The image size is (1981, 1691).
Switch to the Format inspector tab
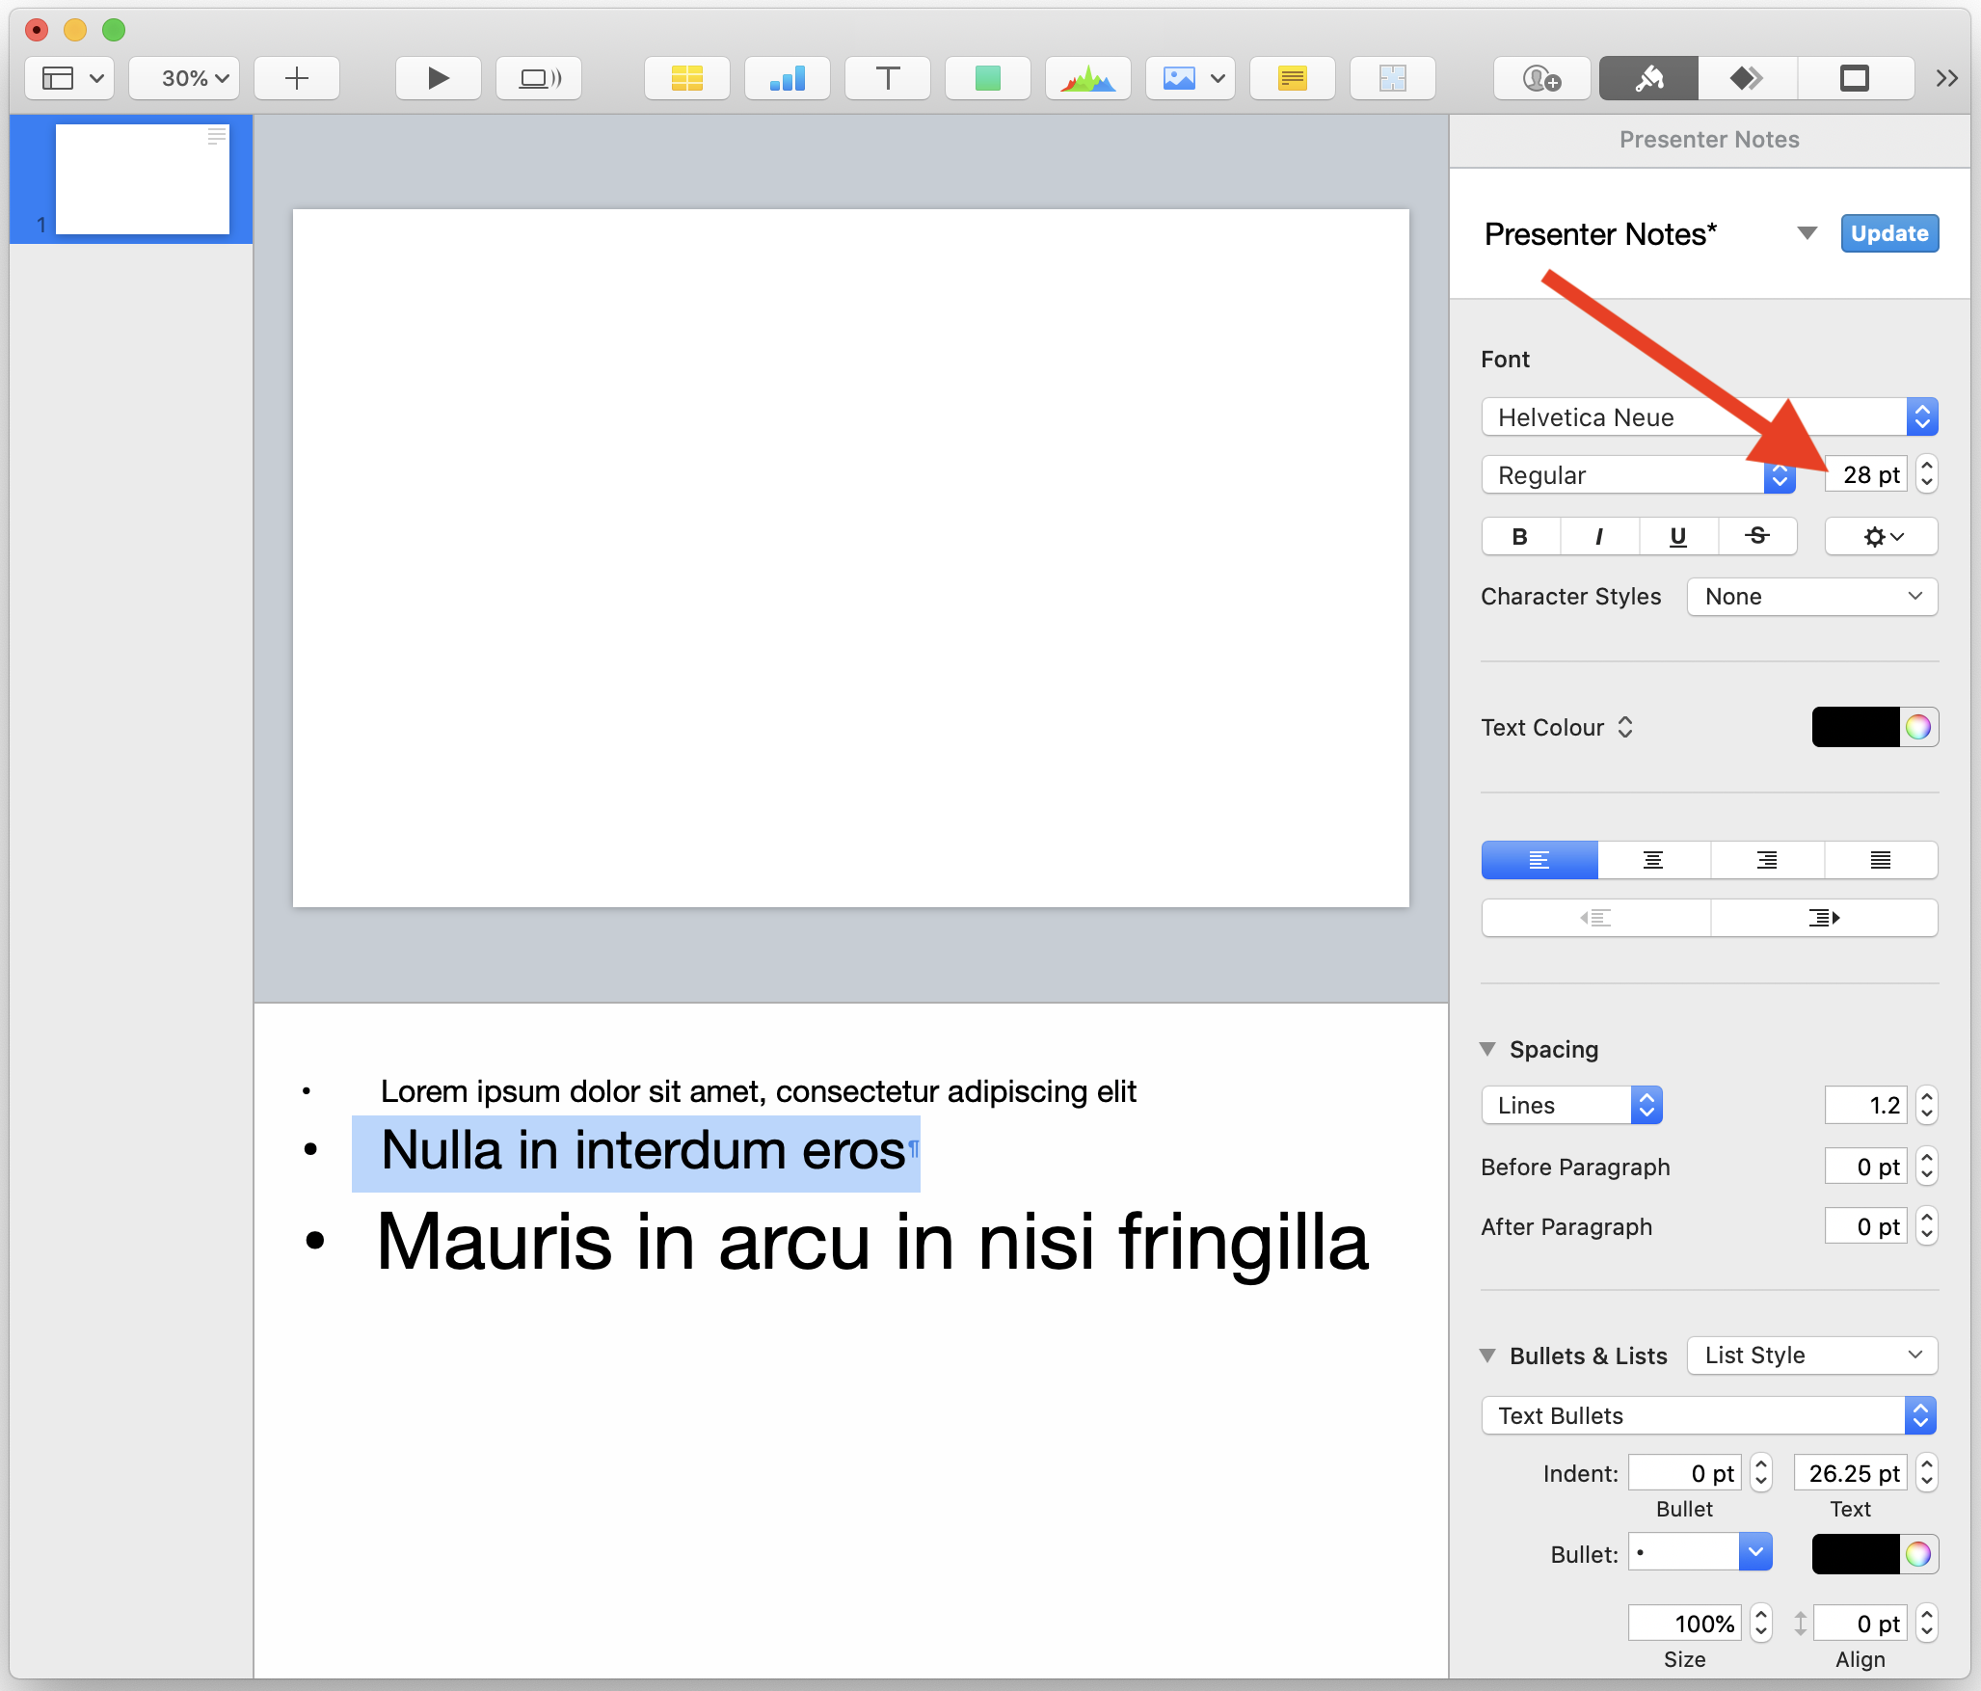1648,78
